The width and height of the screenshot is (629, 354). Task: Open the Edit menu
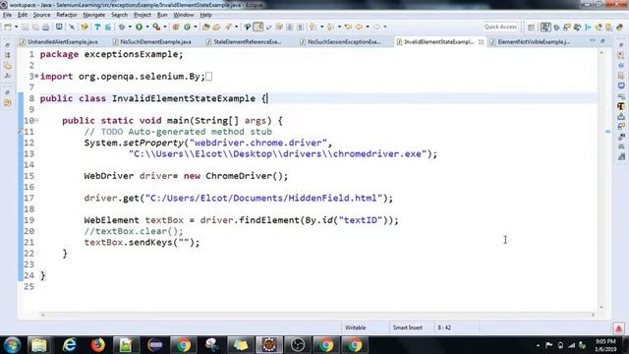(x=23, y=15)
